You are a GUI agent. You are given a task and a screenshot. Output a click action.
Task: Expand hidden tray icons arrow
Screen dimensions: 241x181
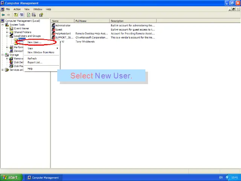pos(227,178)
